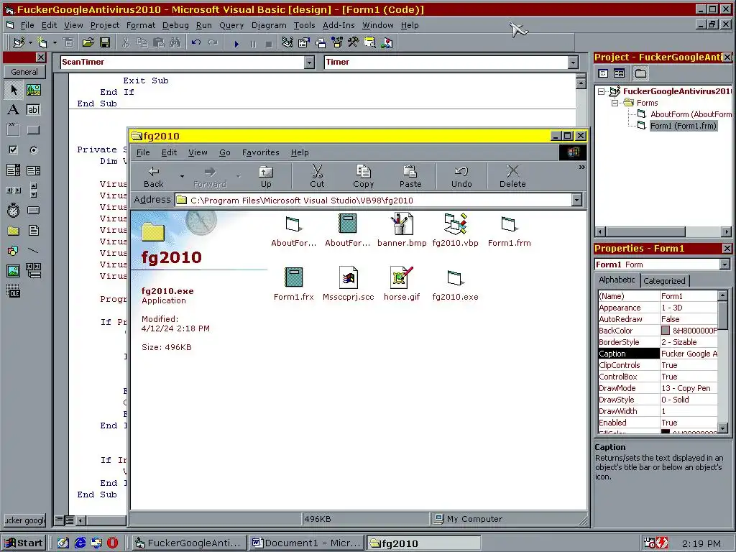Click the Start run toolbar button
736x552 pixels.
(236, 44)
